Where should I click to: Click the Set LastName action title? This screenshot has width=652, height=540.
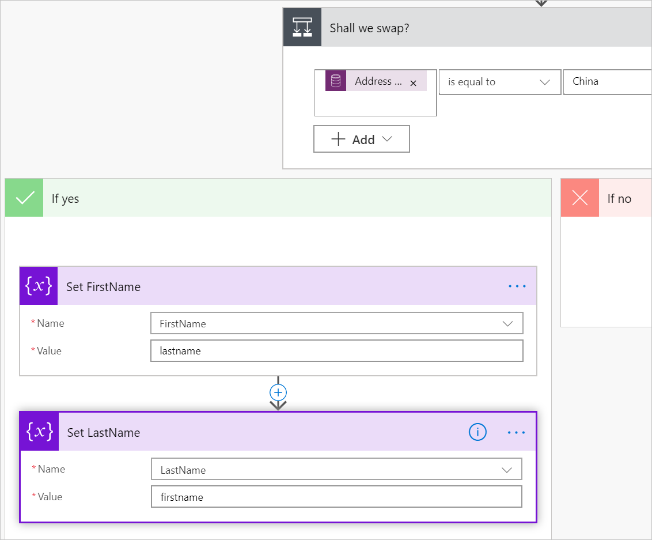(x=104, y=432)
